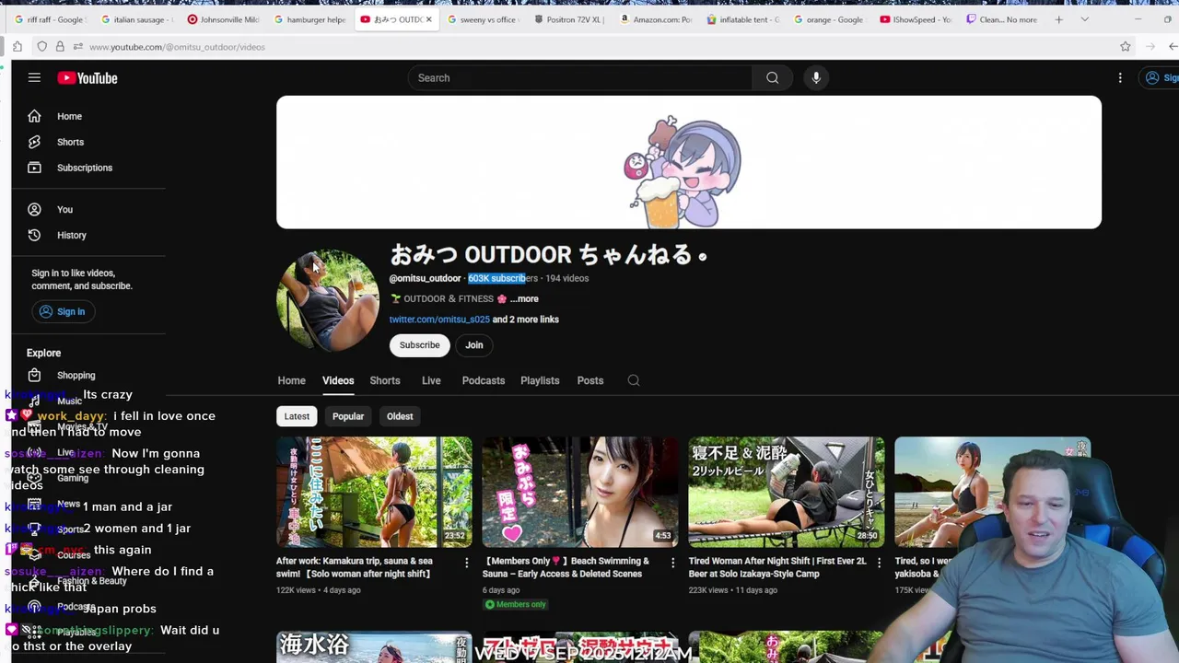Switch to the hamburger helper tab
The image size is (1179, 663).
point(309,19)
